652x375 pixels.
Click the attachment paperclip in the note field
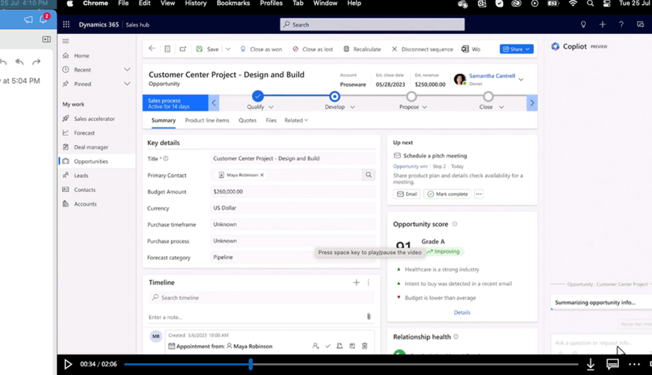pyautogui.click(x=369, y=316)
